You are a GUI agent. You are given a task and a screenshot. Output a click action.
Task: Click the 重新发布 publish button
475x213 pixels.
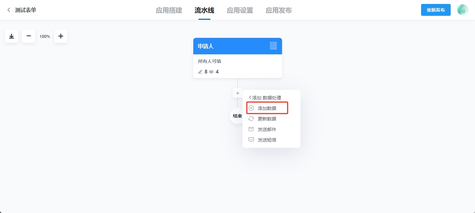tap(436, 10)
